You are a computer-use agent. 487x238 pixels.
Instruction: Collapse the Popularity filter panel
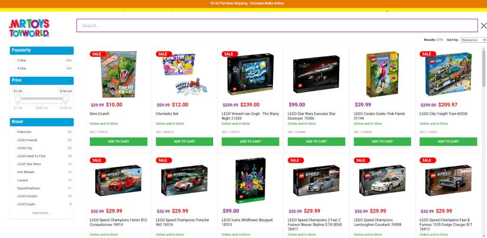(70, 50)
